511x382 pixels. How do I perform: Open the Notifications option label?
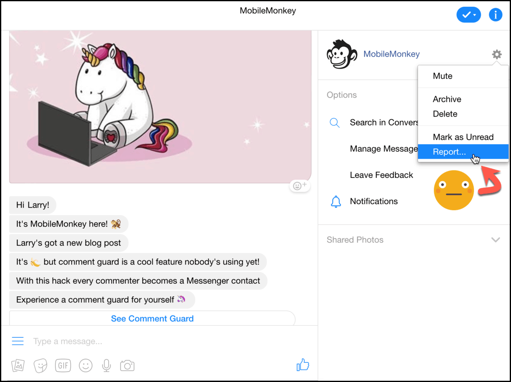coord(374,201)
